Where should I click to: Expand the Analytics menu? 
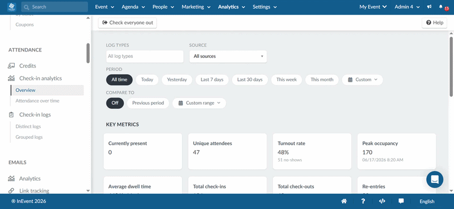coord(232,7)
